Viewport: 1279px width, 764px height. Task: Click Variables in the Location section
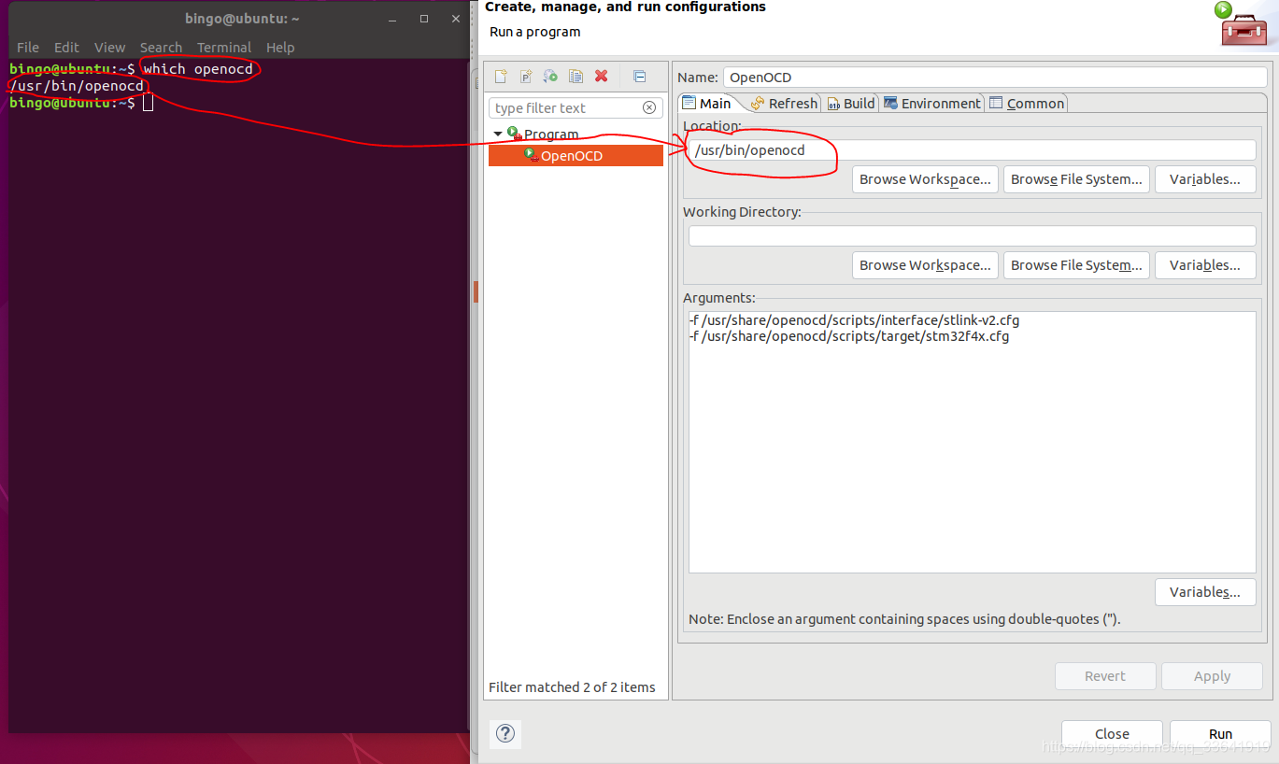(1205, 179)
